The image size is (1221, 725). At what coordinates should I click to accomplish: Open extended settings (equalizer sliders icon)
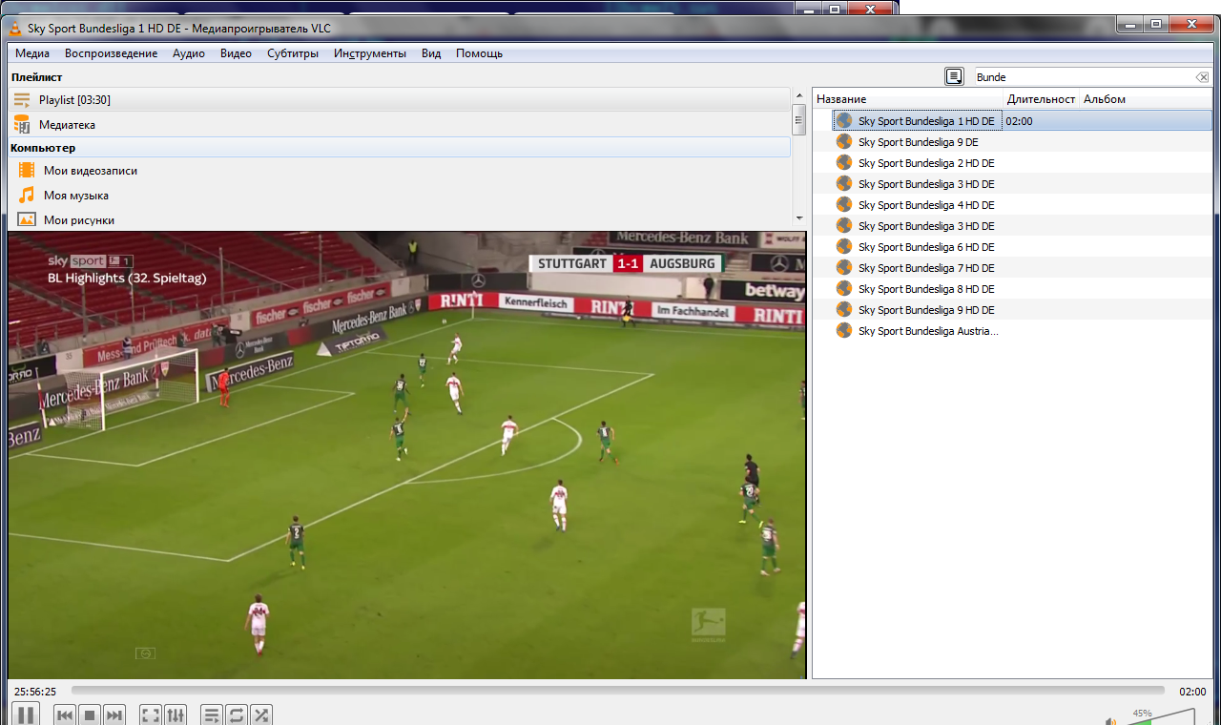[176, 715]
